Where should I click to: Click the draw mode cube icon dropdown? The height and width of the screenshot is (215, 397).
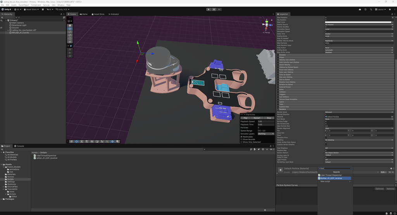[x=70, y=21]
